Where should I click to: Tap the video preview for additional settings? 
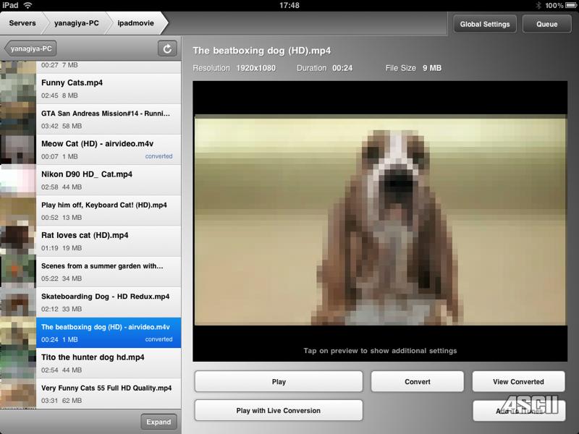380,221
